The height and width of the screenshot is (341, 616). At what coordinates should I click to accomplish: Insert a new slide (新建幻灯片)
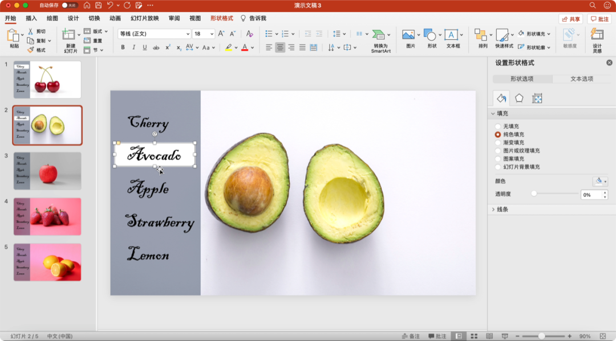pos(69,35)
